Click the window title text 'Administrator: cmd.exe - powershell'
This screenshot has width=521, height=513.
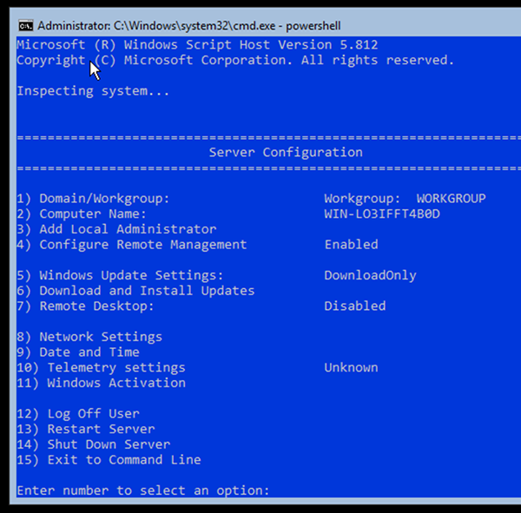click(x=189, y=26)
